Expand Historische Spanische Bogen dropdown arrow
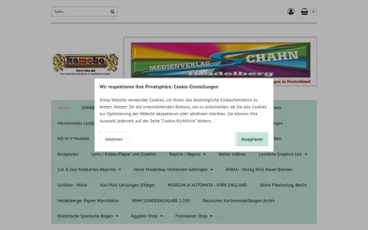This screenshot has width=368, height=230. (117, 216)
